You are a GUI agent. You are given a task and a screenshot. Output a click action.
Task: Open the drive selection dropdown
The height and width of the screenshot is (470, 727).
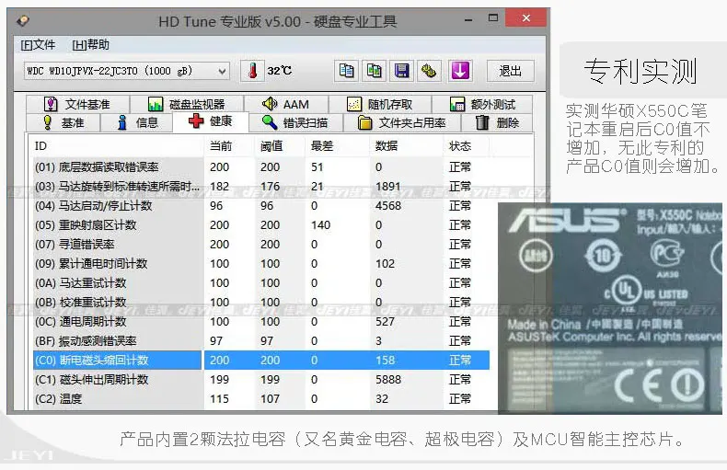(127, 71)
